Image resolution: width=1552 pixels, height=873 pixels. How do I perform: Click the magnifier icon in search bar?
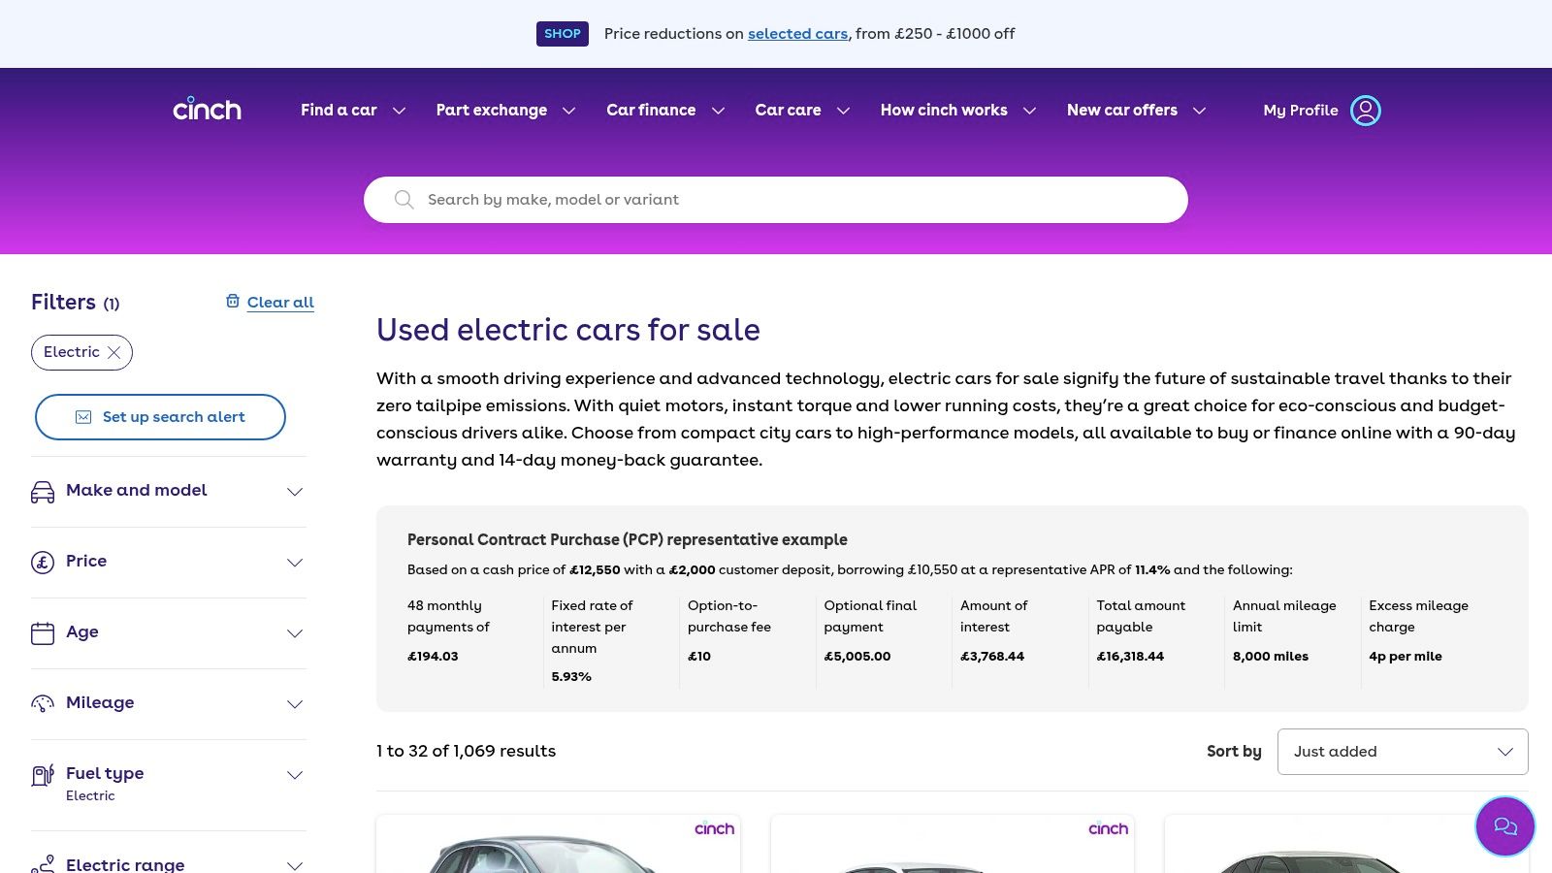tap(404, 200)
